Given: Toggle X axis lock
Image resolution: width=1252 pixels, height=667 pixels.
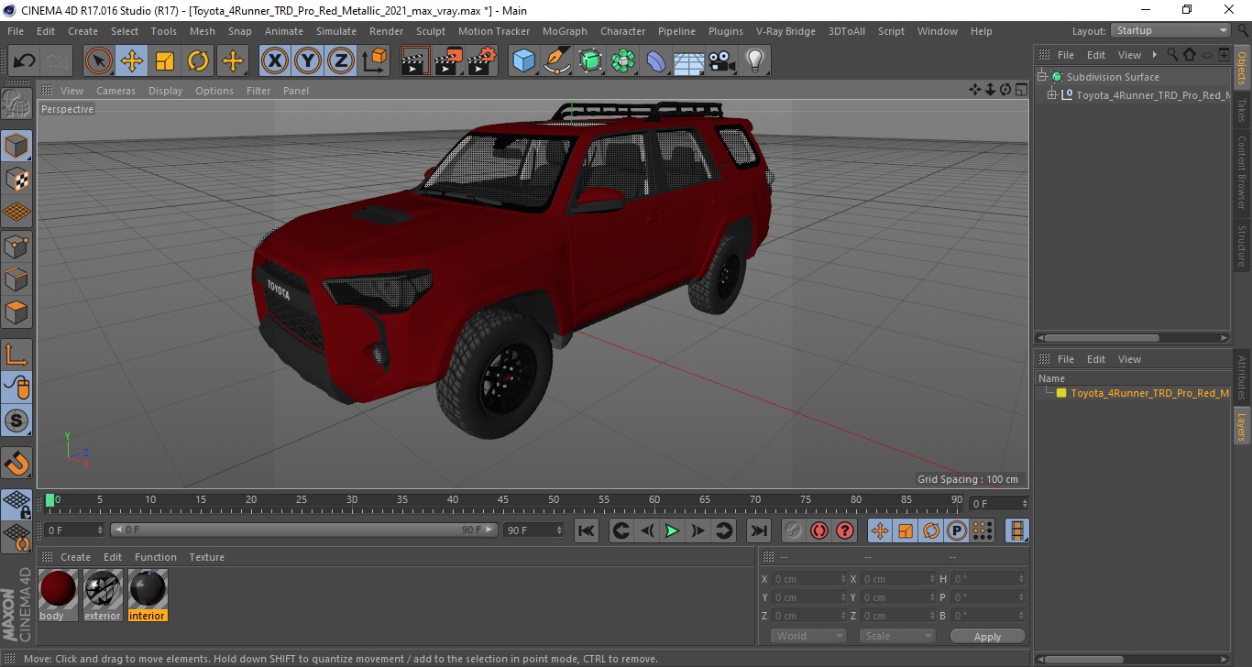Looking at the screenshot, I should click(x=274, y=61).
